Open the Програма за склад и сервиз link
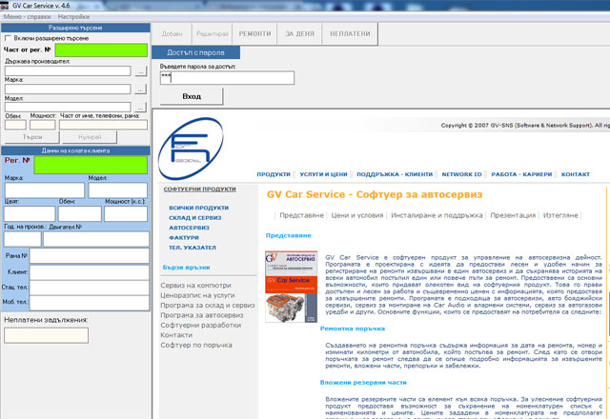 [x=208, y=306]
